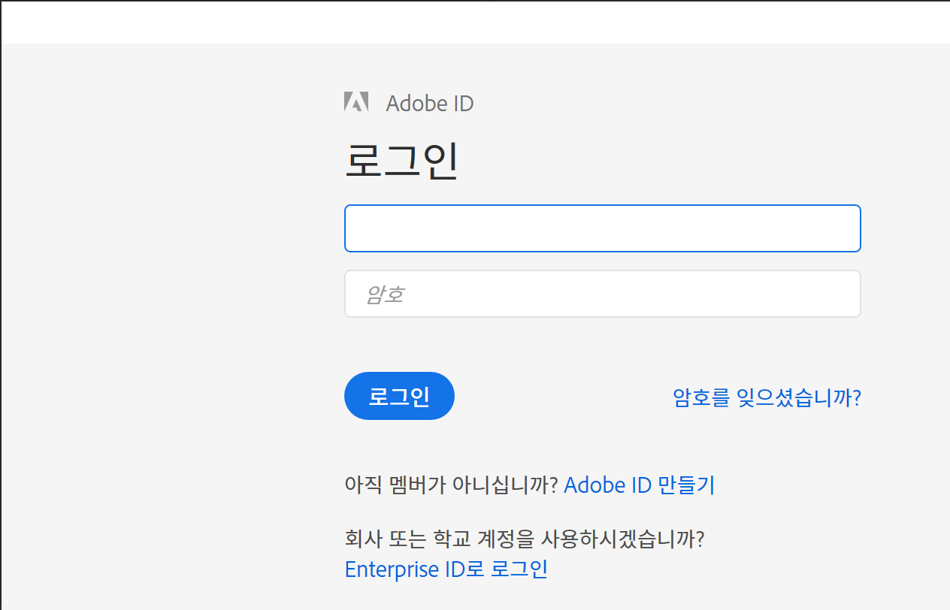Click the 암호 placeholder text
This screenshot has width=950, height=610.
[385, 294]
